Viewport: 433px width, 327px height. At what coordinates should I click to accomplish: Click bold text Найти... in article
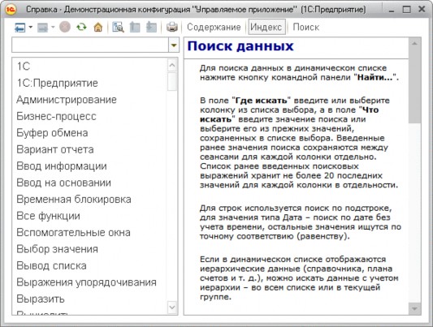pos(375,77)
